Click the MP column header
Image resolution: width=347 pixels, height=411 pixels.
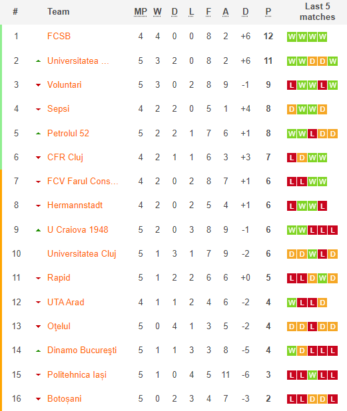click(140, 12)
